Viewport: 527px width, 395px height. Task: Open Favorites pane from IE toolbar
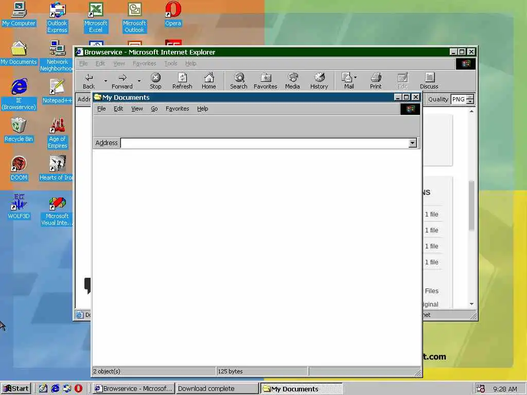[x=266, y=81]
